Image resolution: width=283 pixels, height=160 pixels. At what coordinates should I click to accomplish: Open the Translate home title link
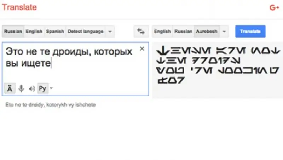19,7
